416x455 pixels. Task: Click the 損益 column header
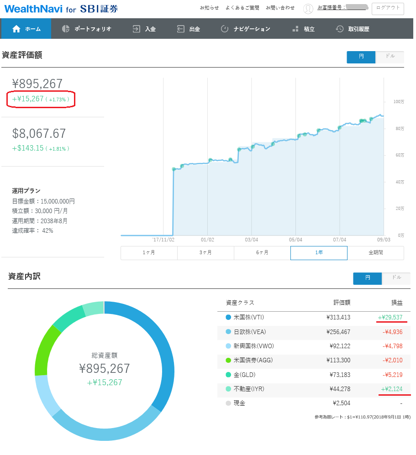pos(397,303)
